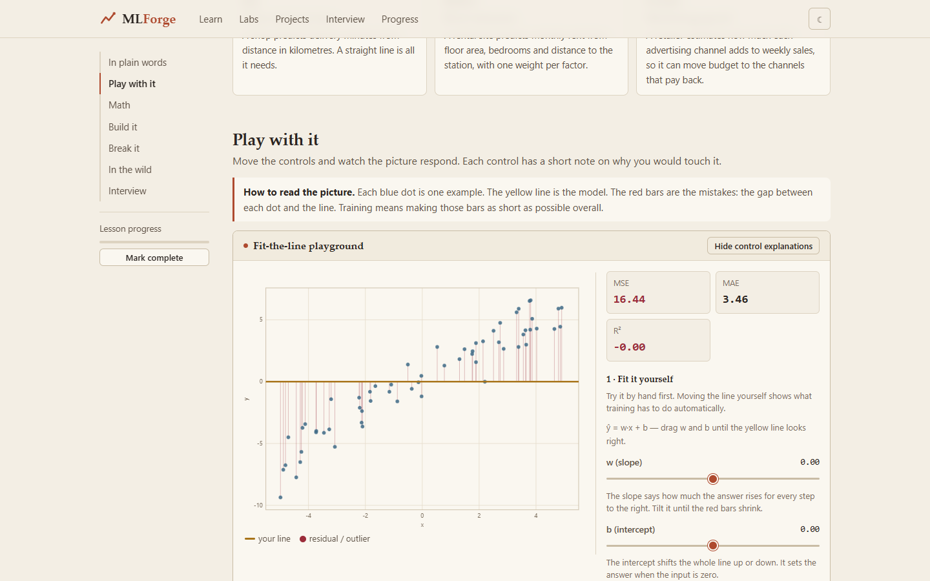
Task: Hide control explanations in the playground
Action: 763,246
